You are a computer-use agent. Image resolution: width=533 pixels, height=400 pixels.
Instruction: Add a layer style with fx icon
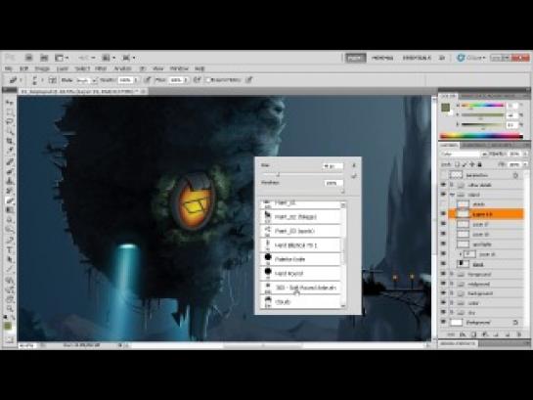pyautogui.click(x=463, y=334)
